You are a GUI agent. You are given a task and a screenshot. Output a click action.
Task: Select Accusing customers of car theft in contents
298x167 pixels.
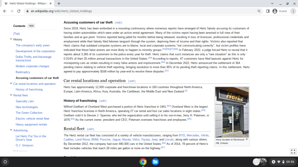[x=37, y=78]
